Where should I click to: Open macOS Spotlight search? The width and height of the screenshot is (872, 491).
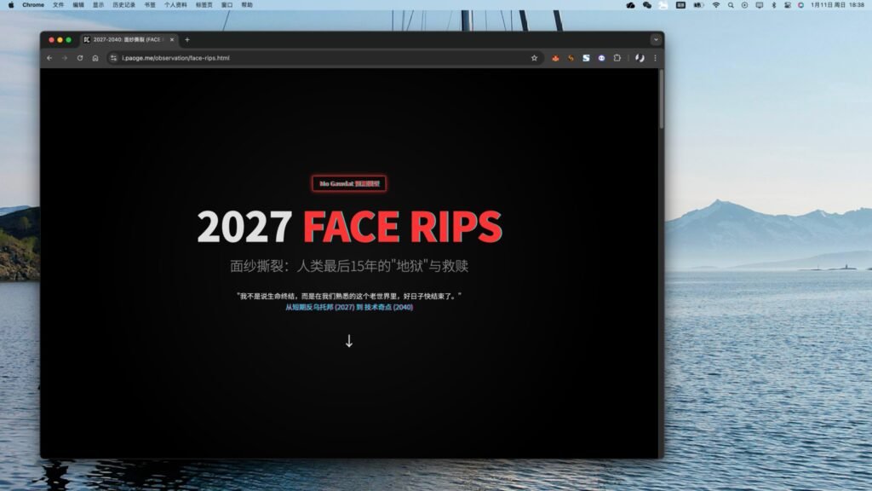[731, 5]
